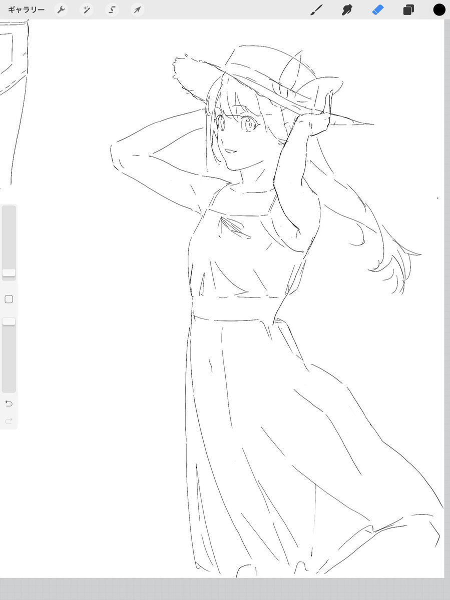Image resolution: width=450 pixels, height=600 pixels.
Task: Adjust the brush opacity slider handle
Action: (x=9, y=321)
